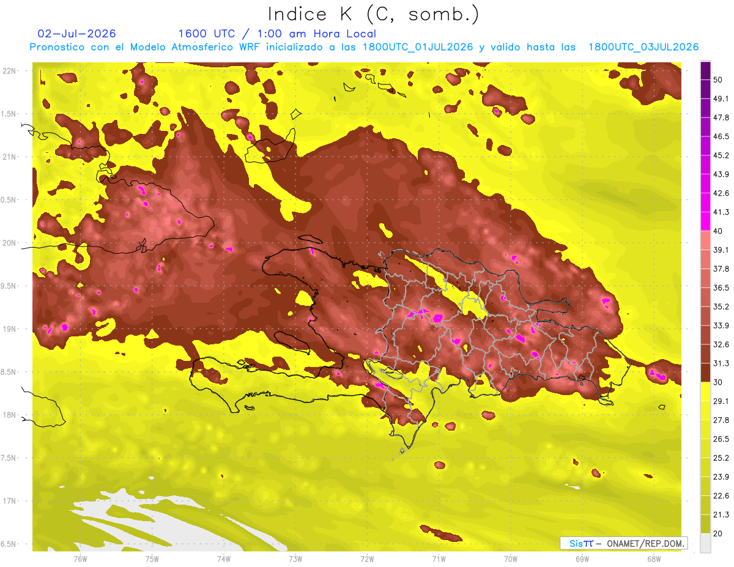Click the "72W" longitude label

(x=367, y=558)
